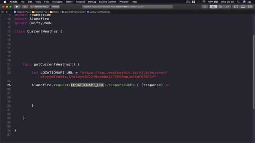Toggle the inspectors pane
Screen dimensions: 255x143
[x=250, y=7]
